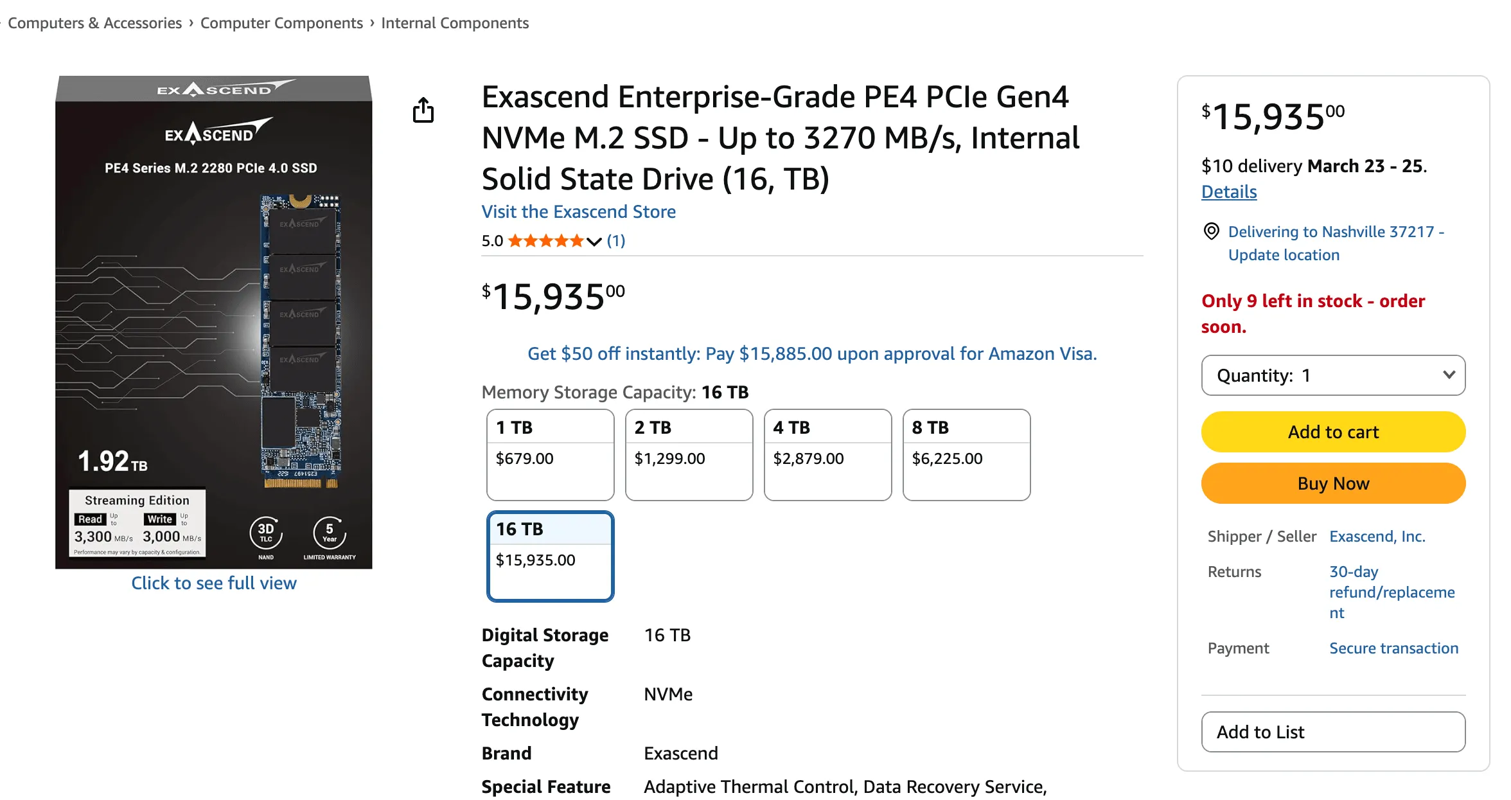Expand the ratings breakdown chevron
The image size is (1511, 800).
[x=594, y=242]
